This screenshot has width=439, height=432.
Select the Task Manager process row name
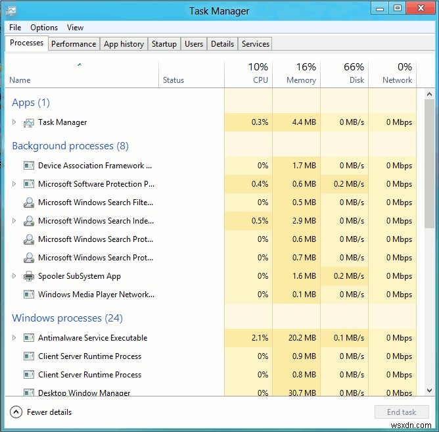coord(62,122)
